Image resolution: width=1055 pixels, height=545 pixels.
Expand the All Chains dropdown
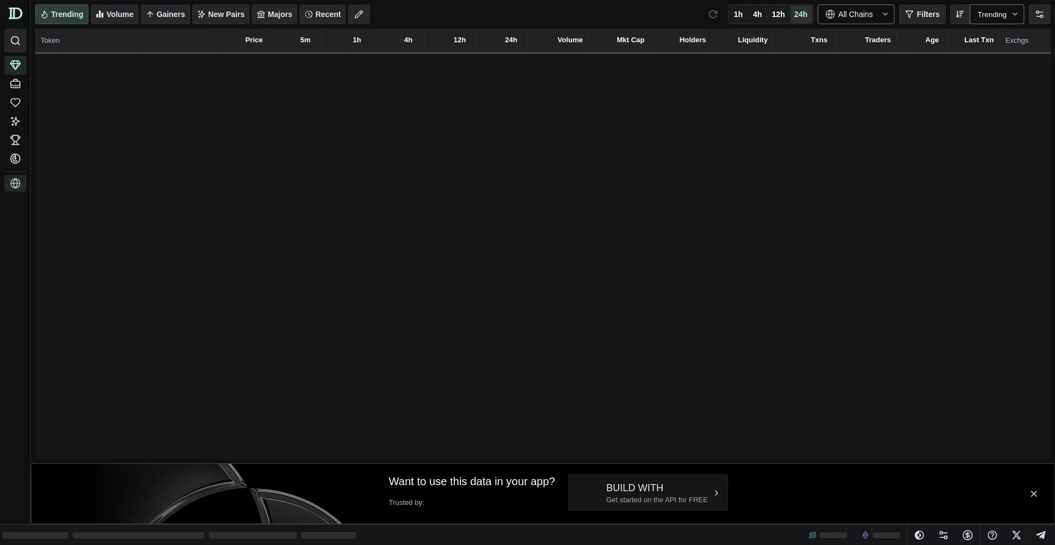(x=856, y=14)
